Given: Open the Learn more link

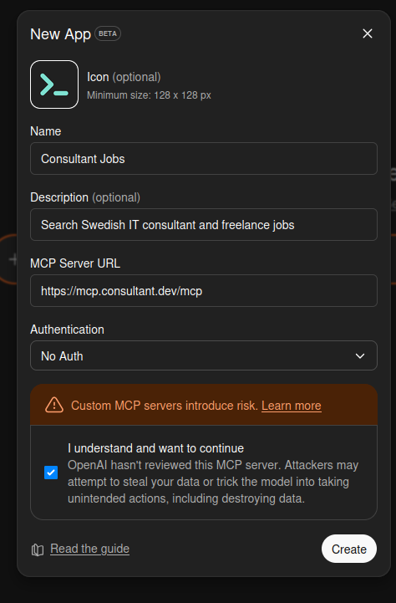Looking at the screenshot, I should [291, 406].
